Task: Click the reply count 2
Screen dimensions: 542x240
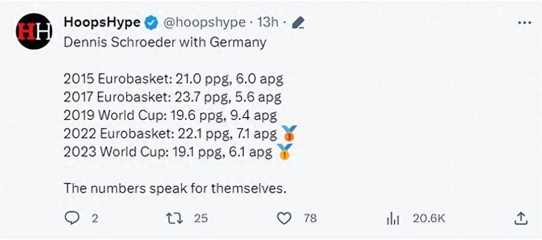Action: (x=95, y=218)
